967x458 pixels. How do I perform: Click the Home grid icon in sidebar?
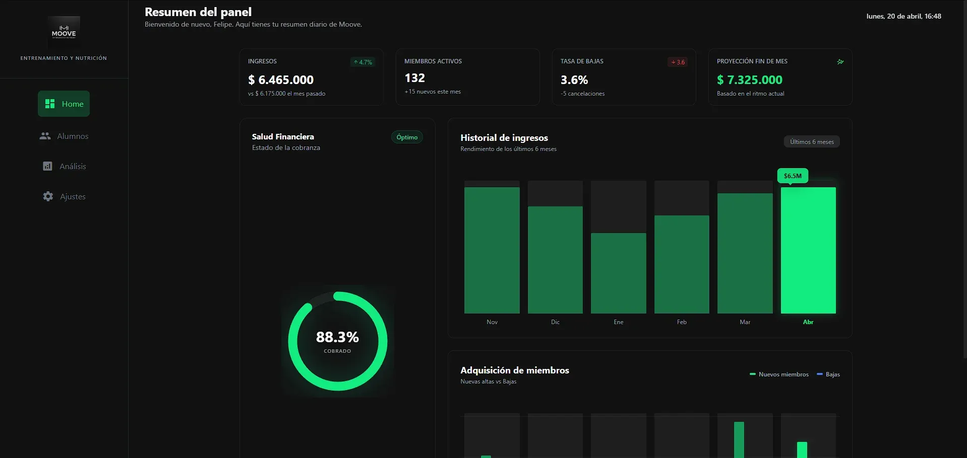[x=50, y=104]
